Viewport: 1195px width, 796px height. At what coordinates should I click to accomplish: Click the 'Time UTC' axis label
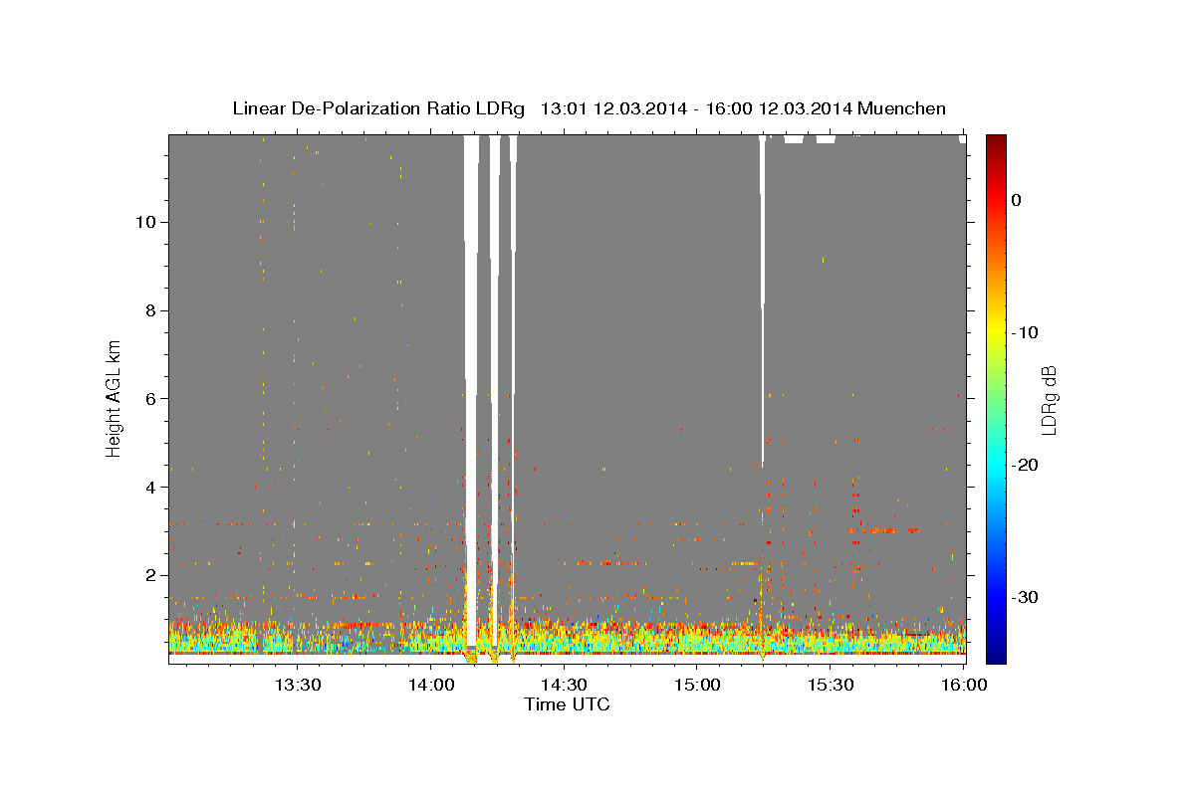click(x=567, y=704)
